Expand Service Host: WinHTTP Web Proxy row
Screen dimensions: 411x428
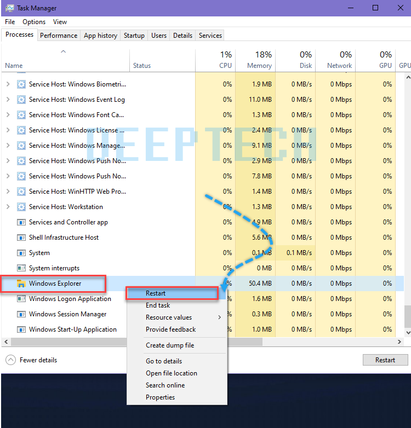pos(8,192)
